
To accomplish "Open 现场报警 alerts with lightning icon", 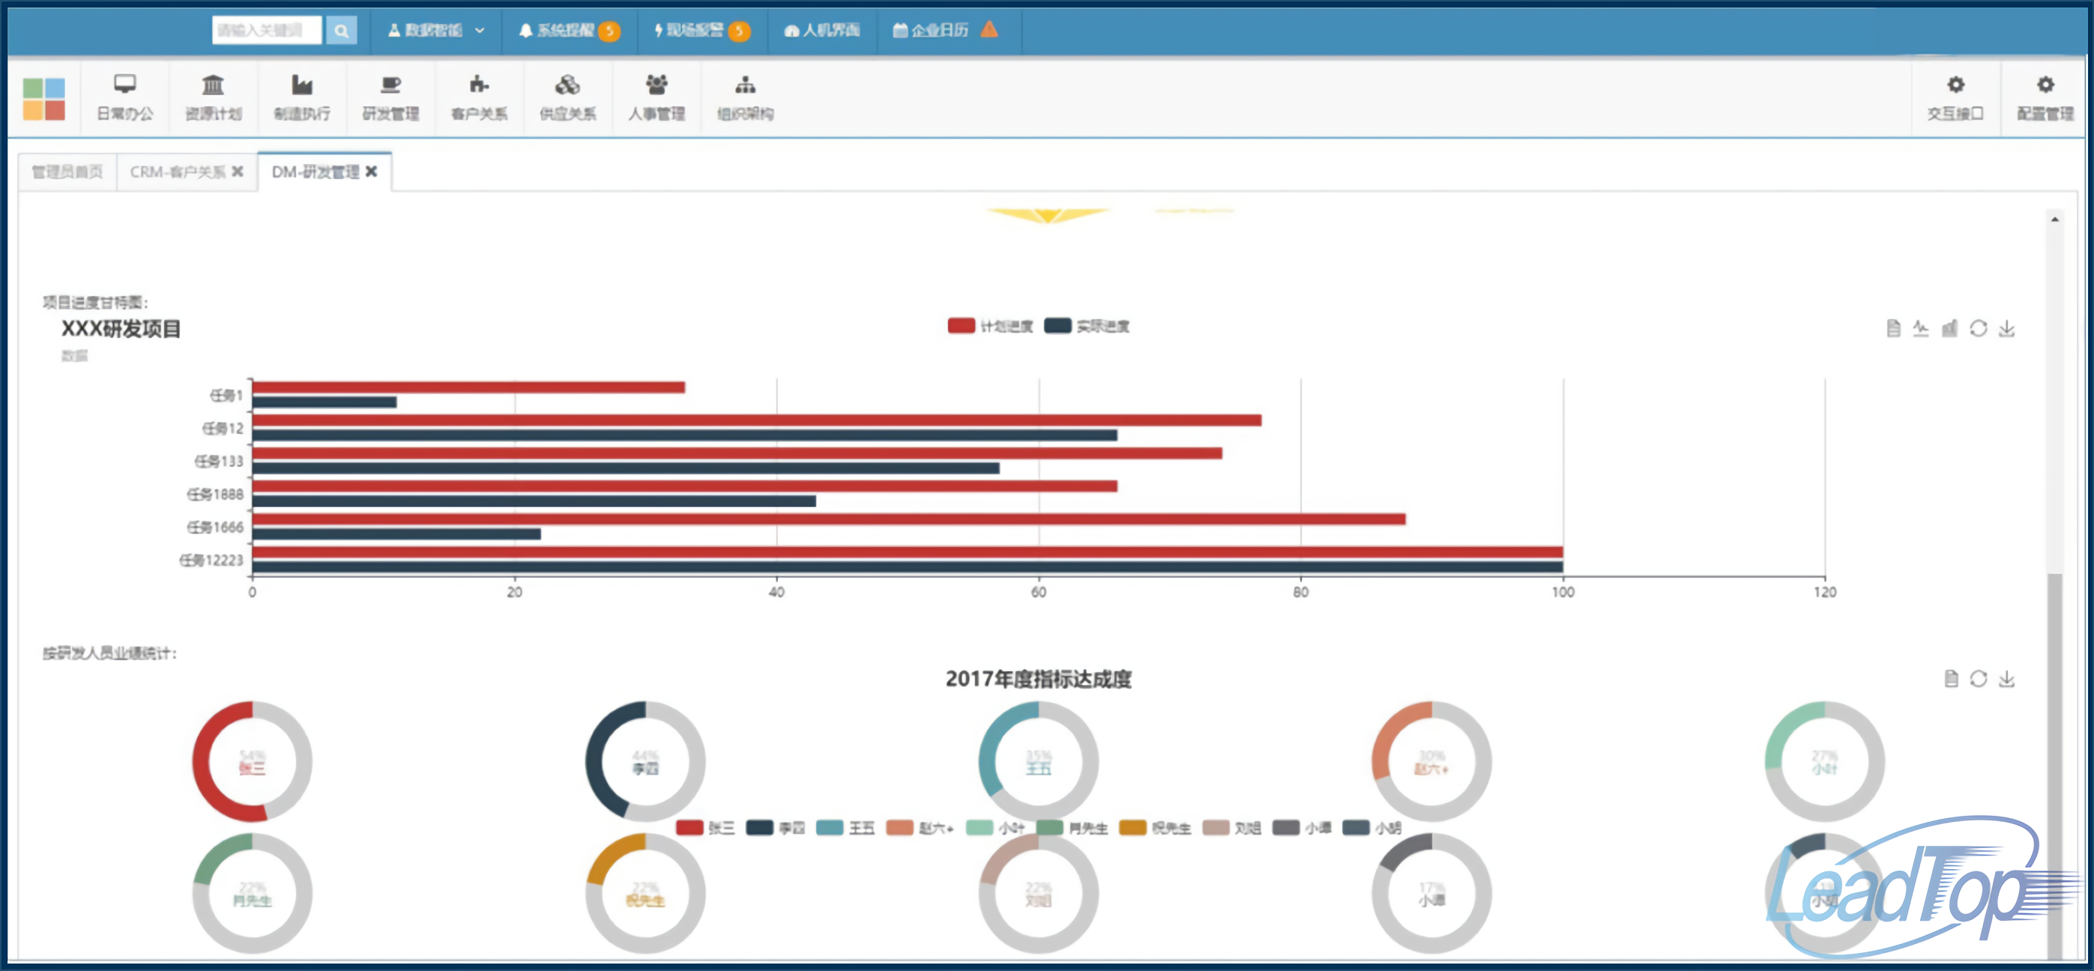I will (x=702, y=31).
